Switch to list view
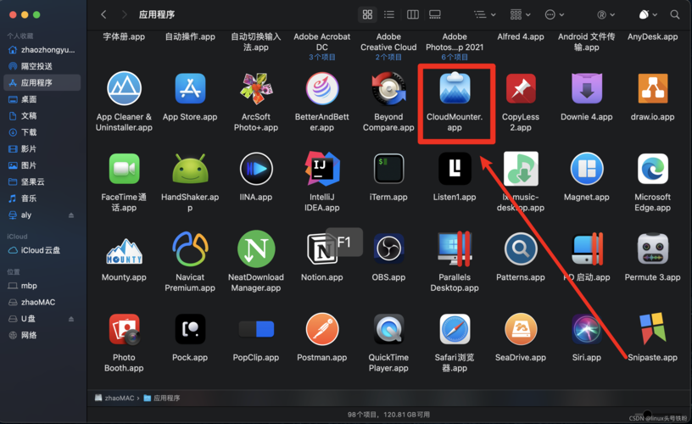The height and width of the screenshot is (424, 692). coord(389,14)
